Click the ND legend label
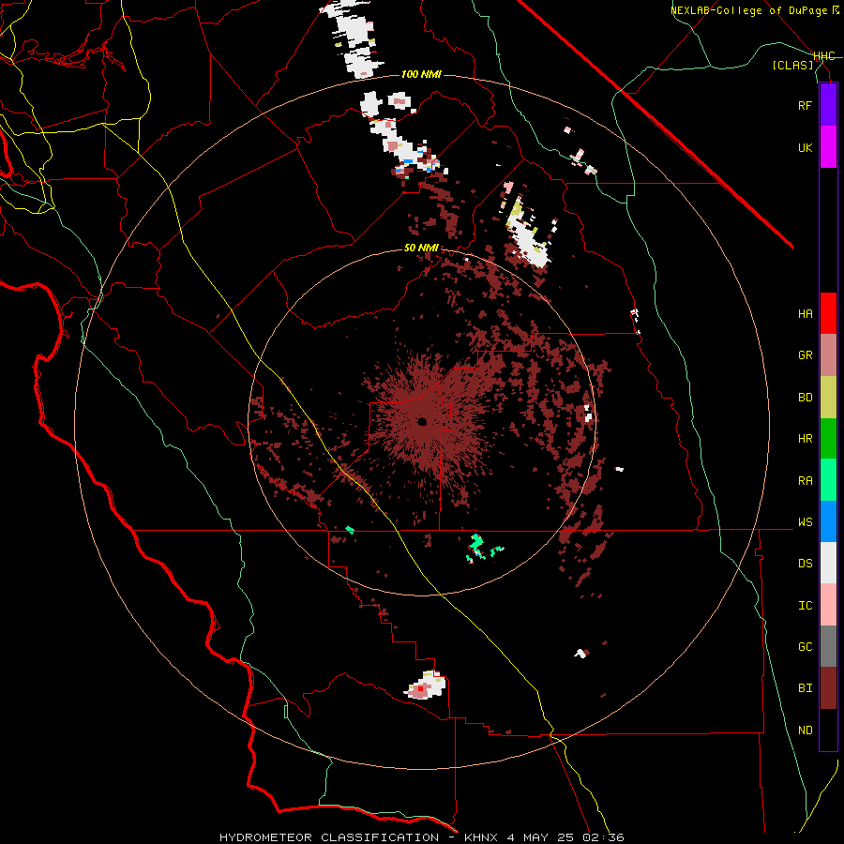Screen dimensions: 844x844 coord(805,731)
